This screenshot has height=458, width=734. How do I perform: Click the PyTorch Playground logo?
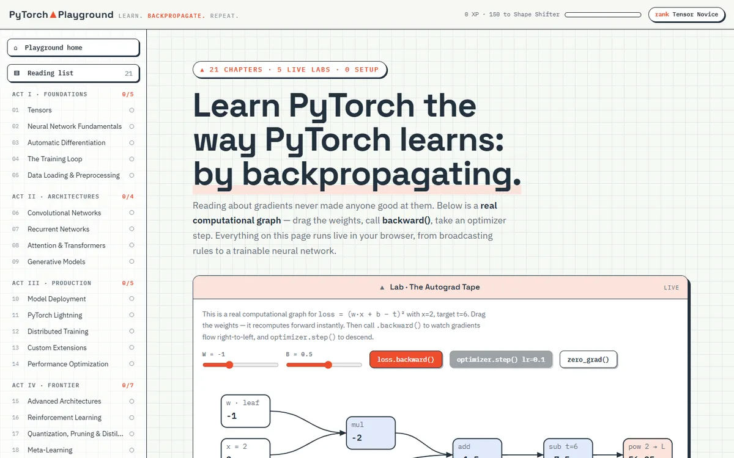pos(61,15)
